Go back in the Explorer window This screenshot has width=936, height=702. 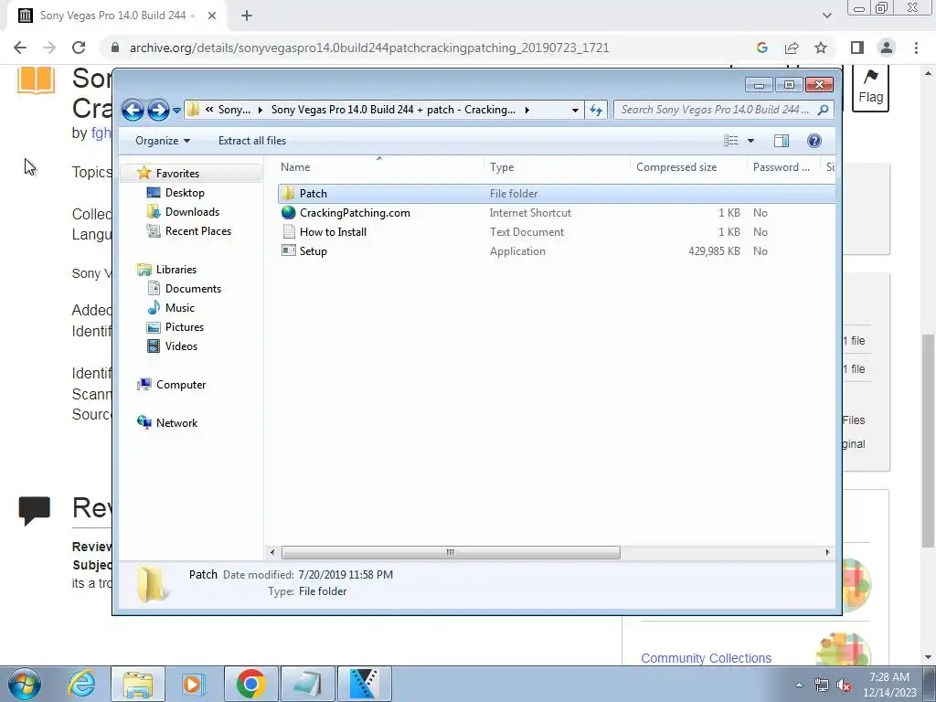click(133, 110)
